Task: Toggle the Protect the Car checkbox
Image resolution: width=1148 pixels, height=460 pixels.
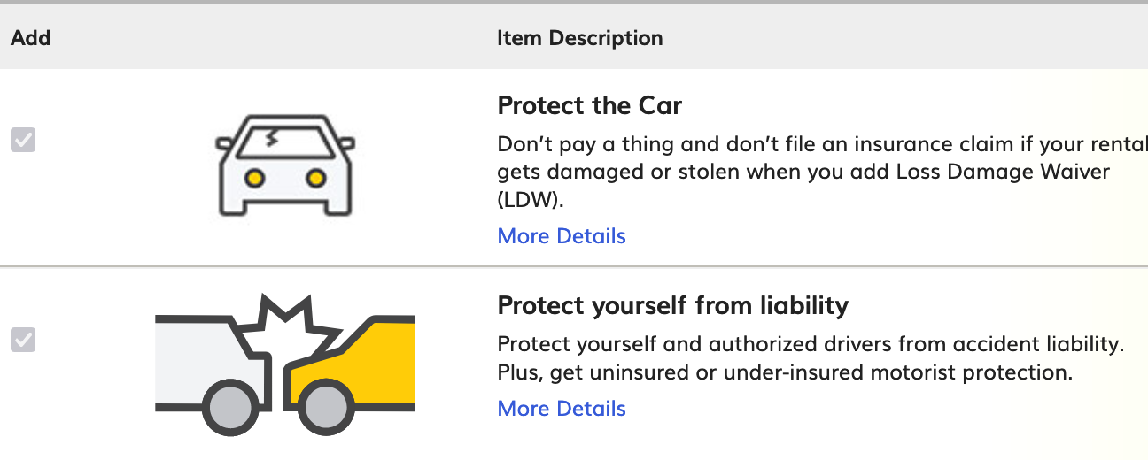Action: tap(23, 140)
